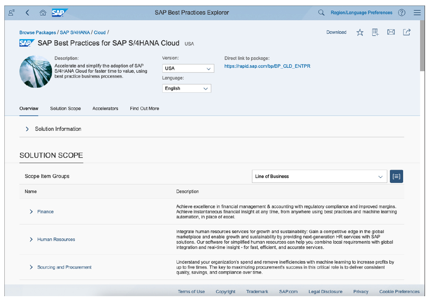Open the search function
The height and width of the screenshot is (301, 430).
point(321,12)
